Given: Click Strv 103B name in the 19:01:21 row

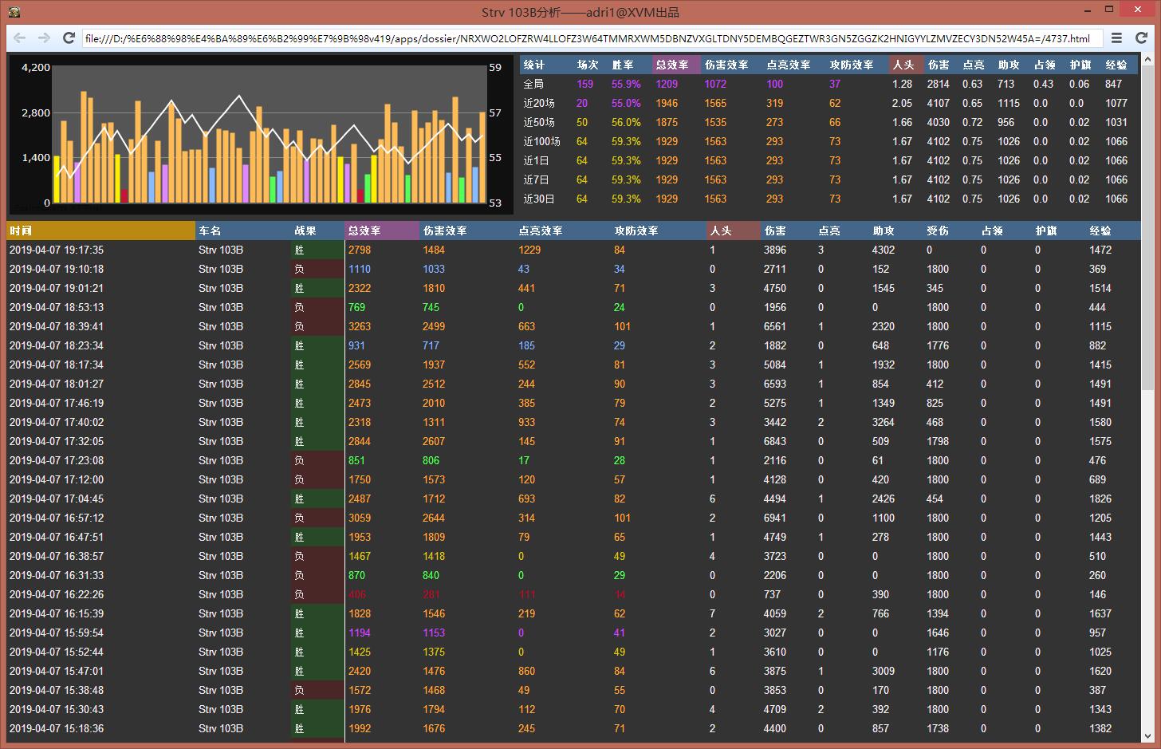Looking at the screenshot, I should (x=221, y=288).
